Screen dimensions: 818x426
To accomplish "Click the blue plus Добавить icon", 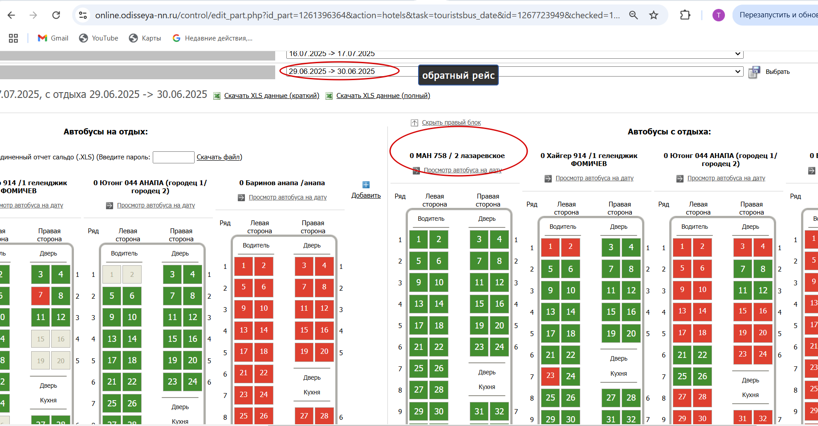I will pos(366,185).
